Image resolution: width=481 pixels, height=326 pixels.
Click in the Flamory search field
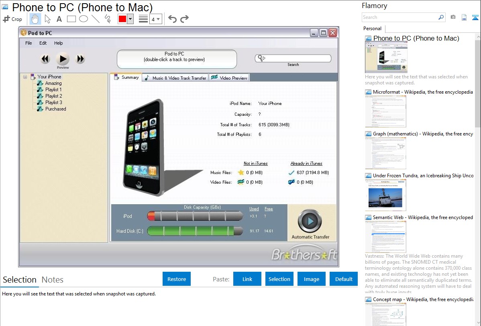(400, 17)
